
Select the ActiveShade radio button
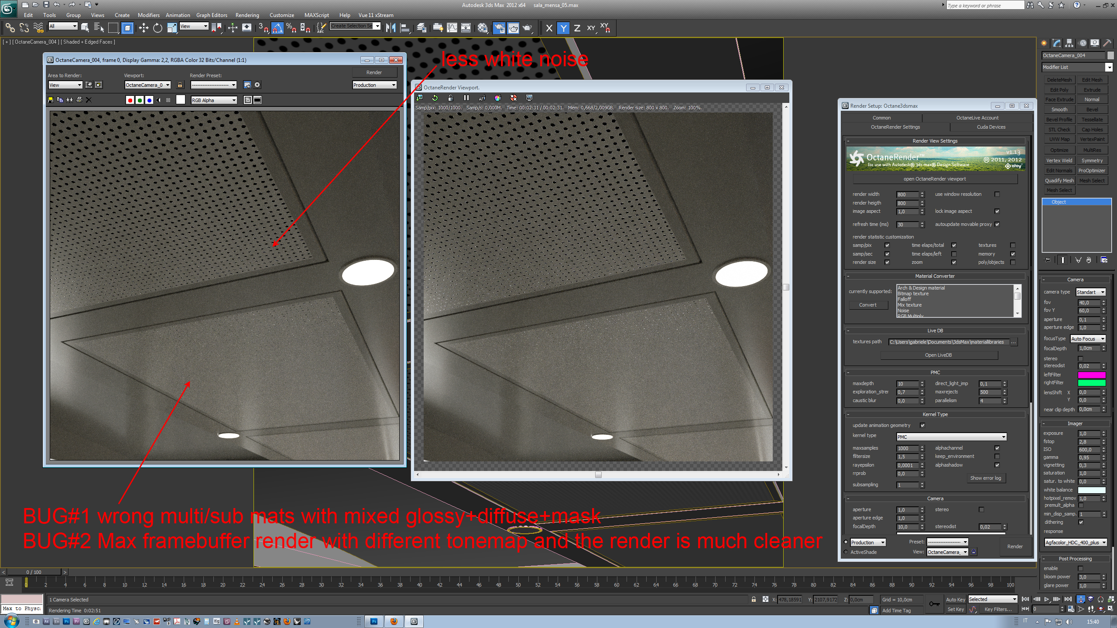[846, 552]
